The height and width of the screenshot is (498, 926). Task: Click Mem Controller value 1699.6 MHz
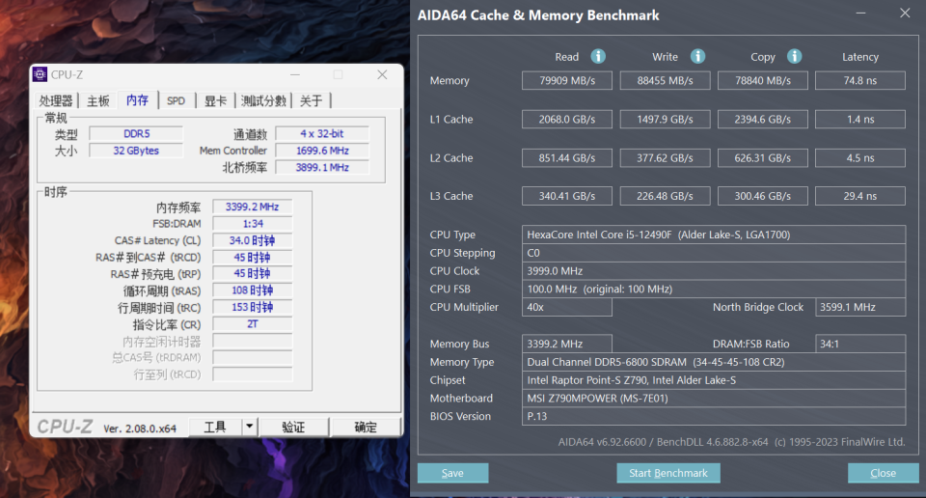point(322,151)
